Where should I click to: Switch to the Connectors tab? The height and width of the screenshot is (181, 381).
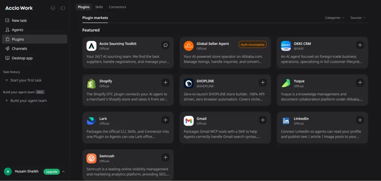tap(117, 7)
